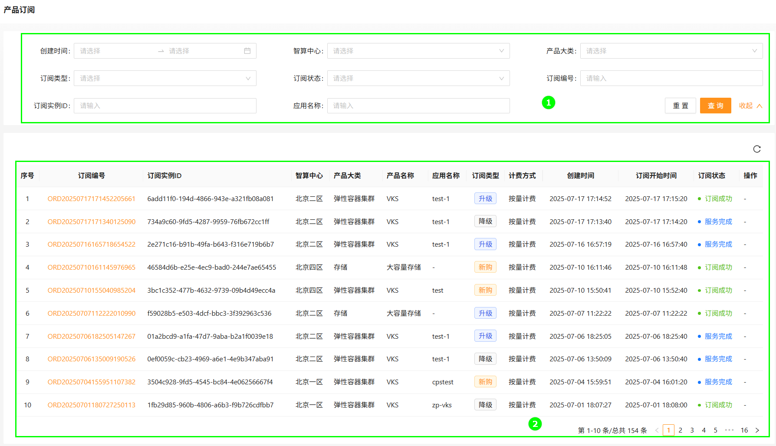Open order ORD20250717171340125090
Screen dimensions: 776x446
click(x=92, y=221)
